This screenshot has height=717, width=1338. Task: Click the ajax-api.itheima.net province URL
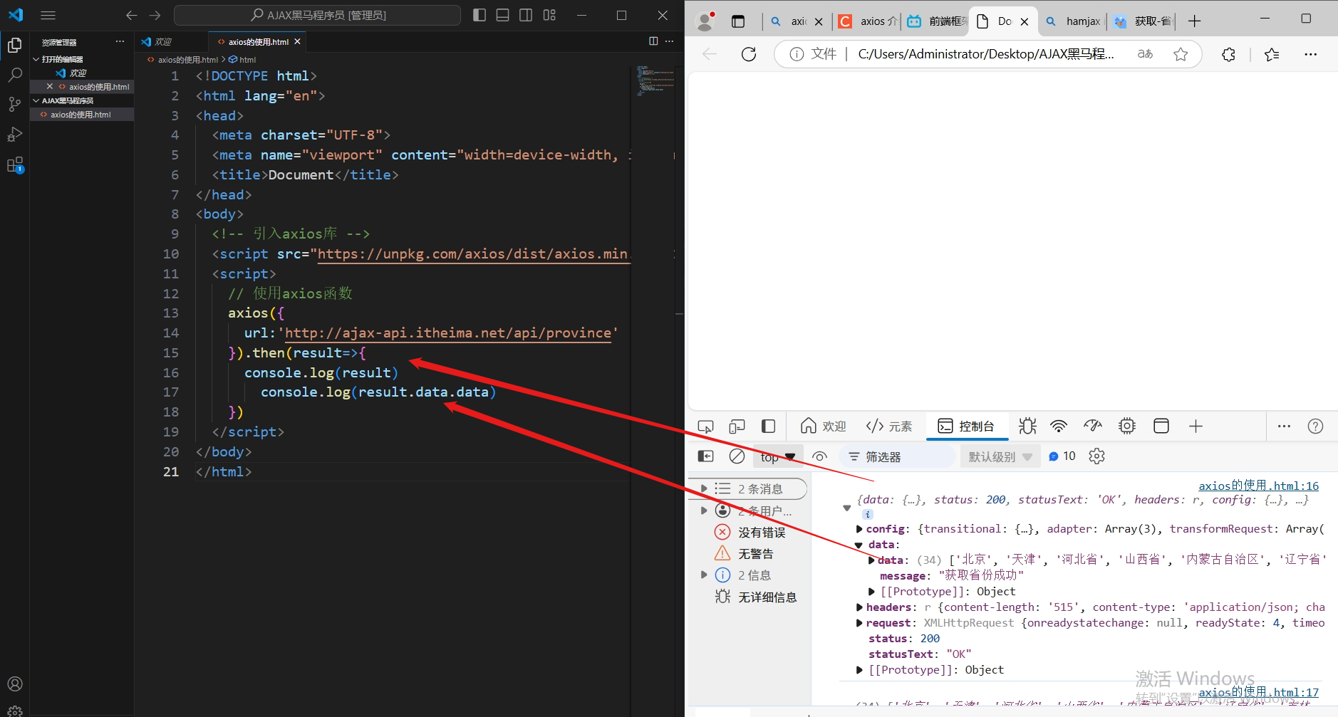pos(448,333)
